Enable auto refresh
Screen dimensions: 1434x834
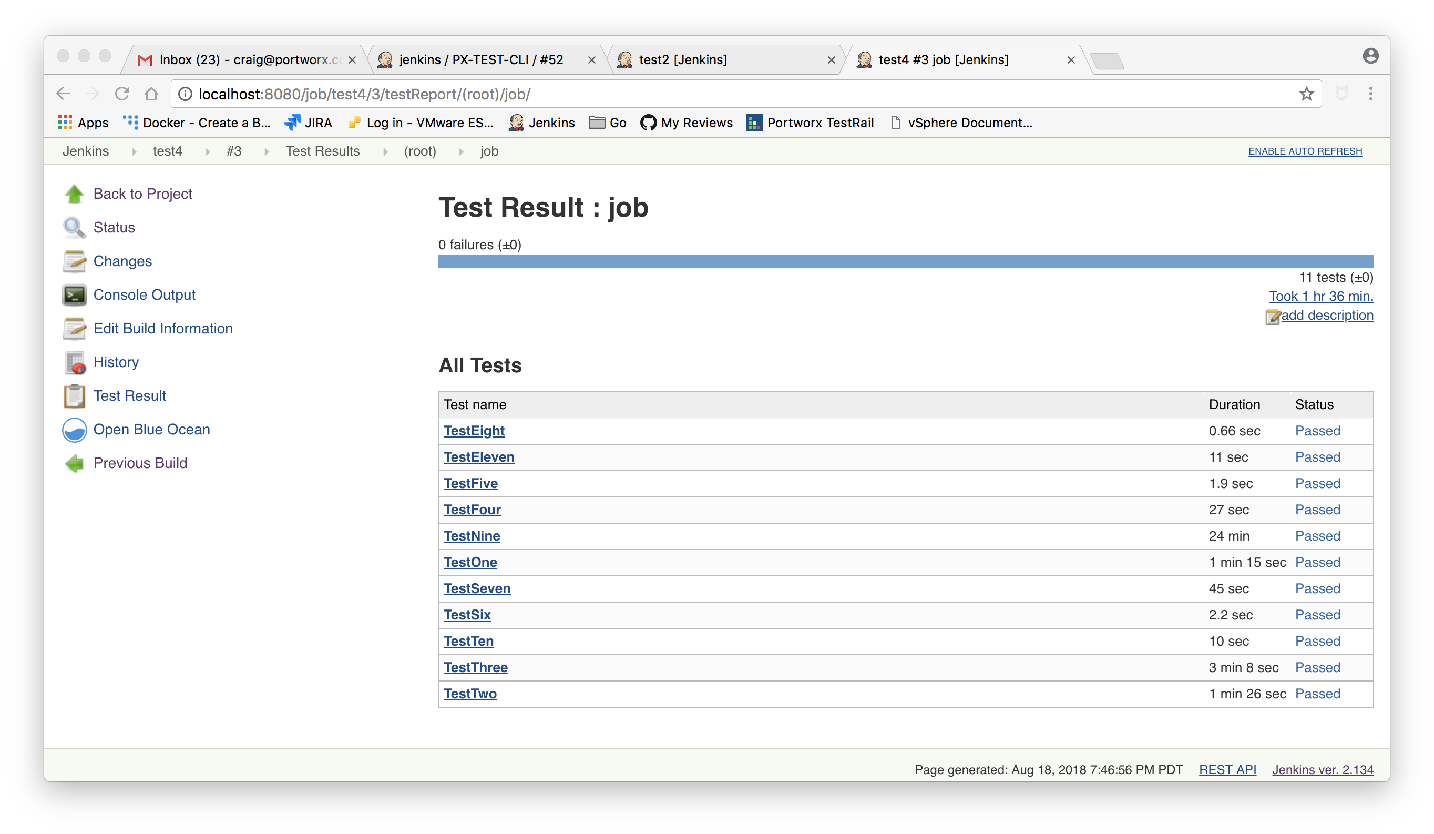[1305, 151]
